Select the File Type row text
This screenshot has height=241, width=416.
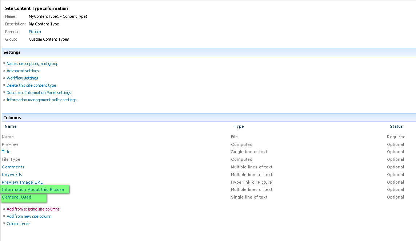coord(11,159)
